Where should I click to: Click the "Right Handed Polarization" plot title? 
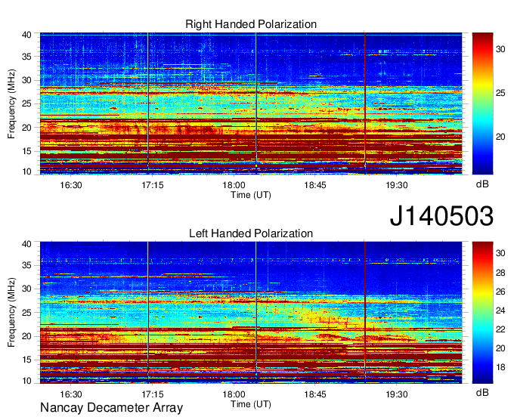(x=251, y=24)
